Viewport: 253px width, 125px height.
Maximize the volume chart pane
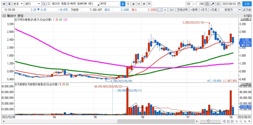pyautogui.click(x=247, y=84)
